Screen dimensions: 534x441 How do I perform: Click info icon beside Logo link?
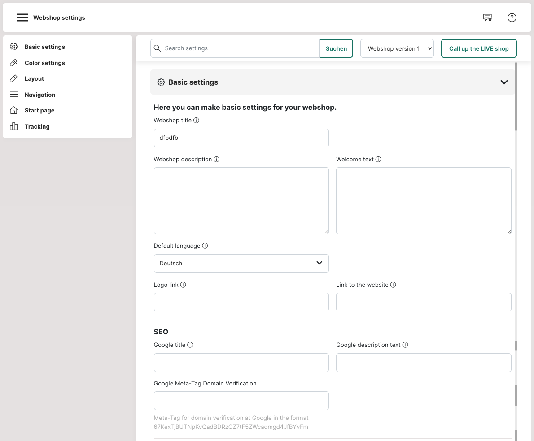point(183,285)
